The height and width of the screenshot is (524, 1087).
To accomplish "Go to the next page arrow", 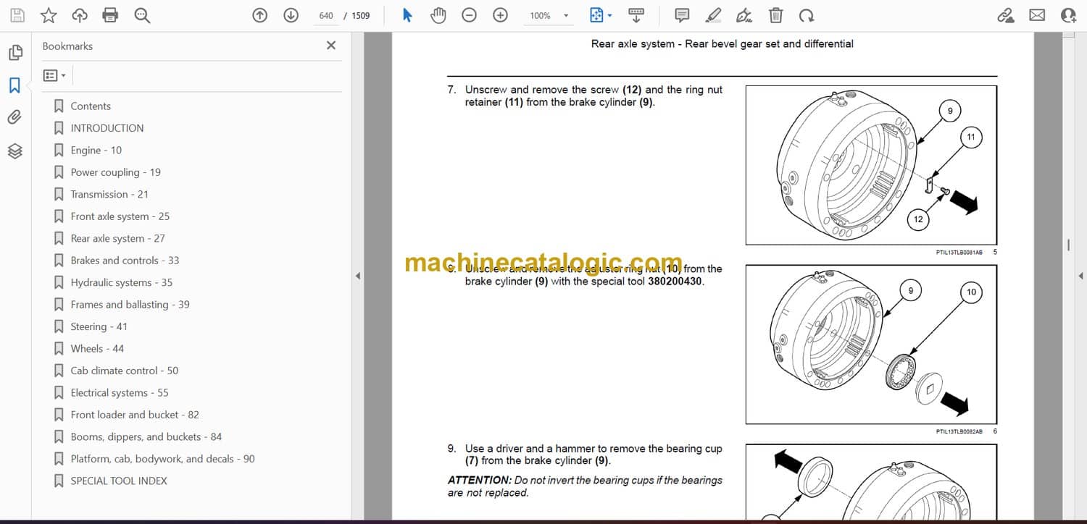I will [291, 15].
